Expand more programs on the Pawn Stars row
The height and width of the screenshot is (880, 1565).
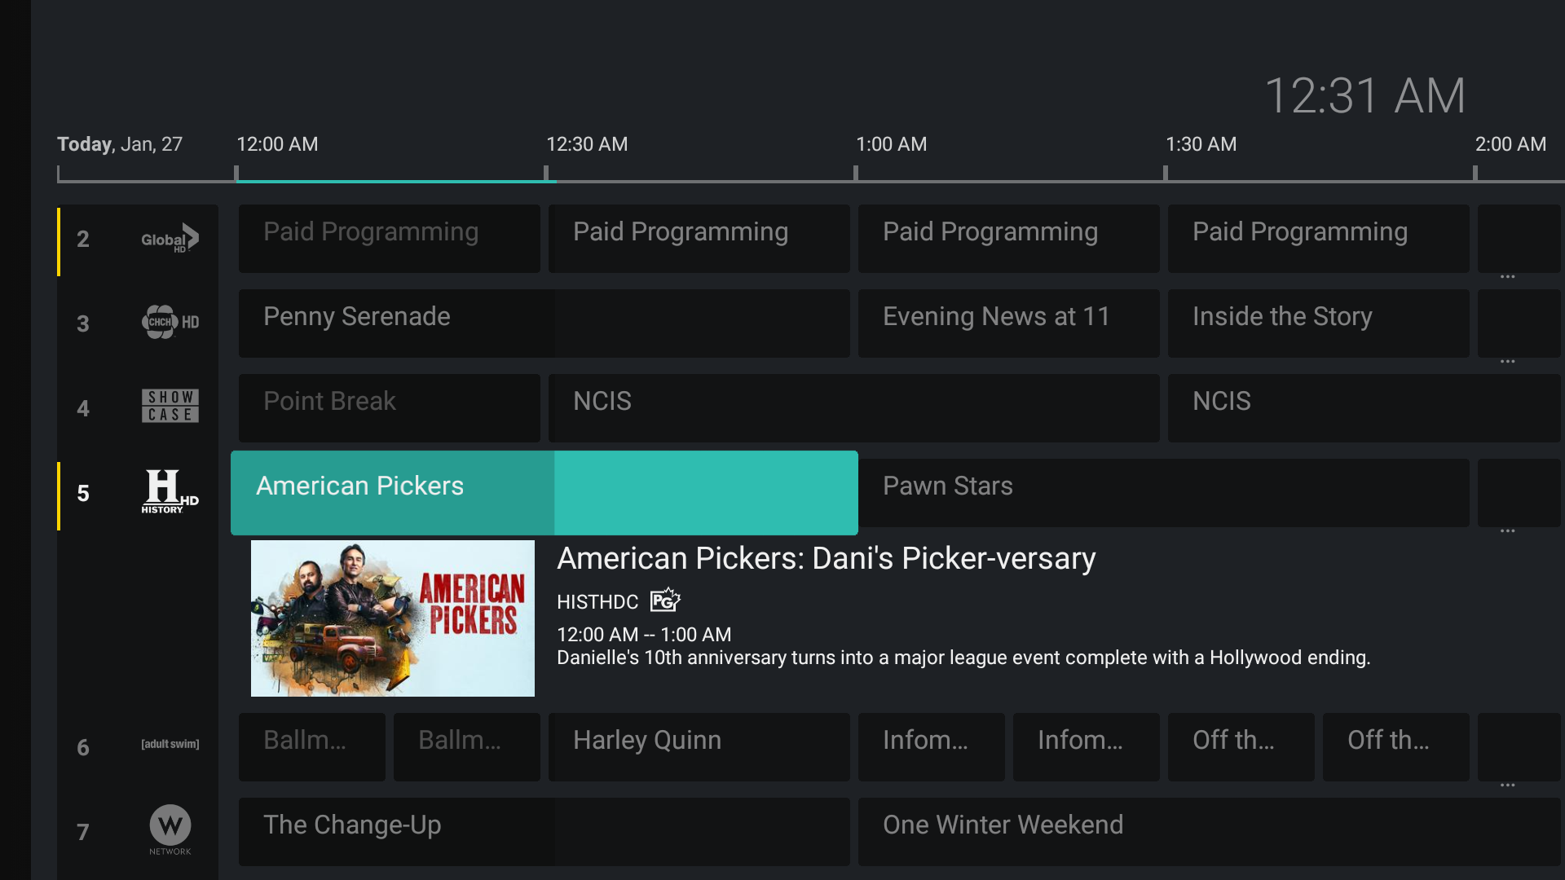[x=1506, y=530]
